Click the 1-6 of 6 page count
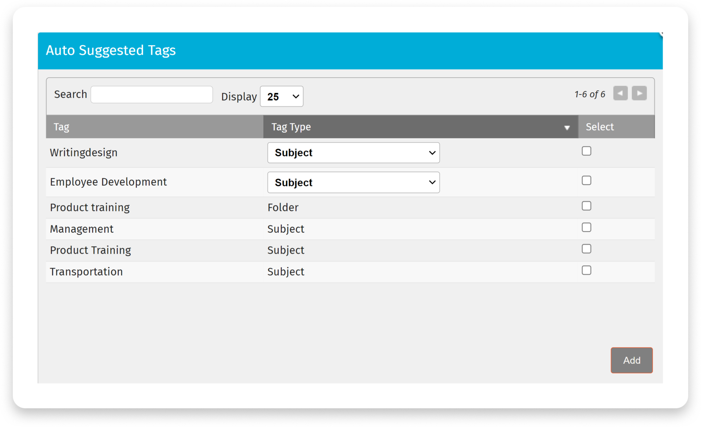The width and height of the screenshot is (701, 427). (590, 94)
